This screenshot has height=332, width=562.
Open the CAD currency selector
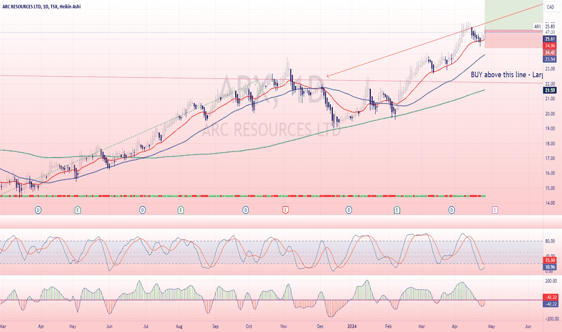[550, 7]
